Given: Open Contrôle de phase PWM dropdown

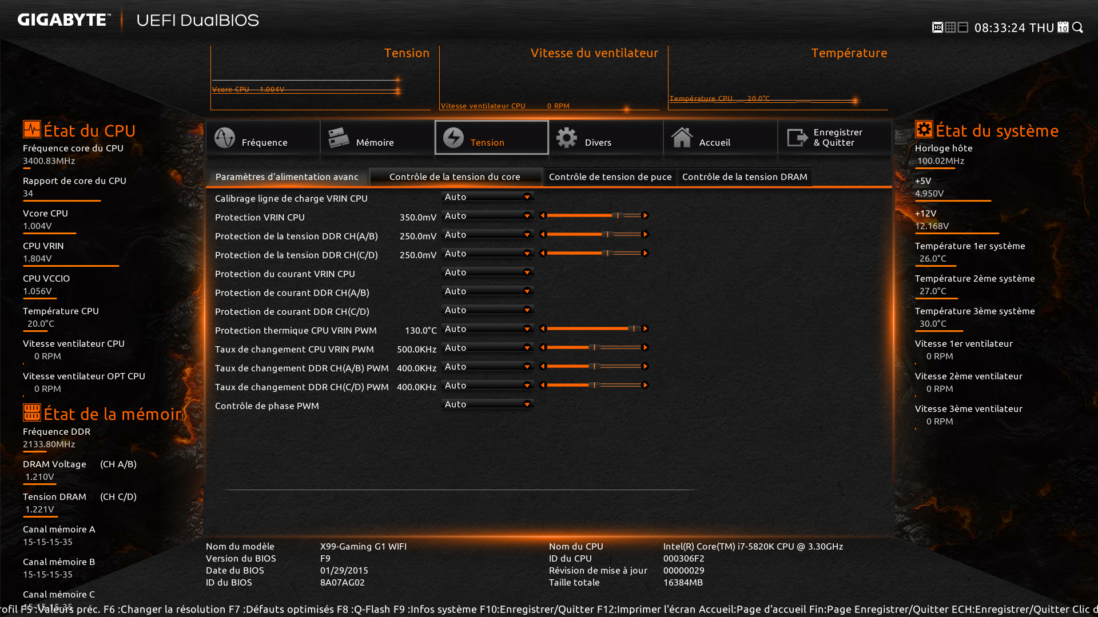Looking at the screenshot, I should (x=488, y=404).
